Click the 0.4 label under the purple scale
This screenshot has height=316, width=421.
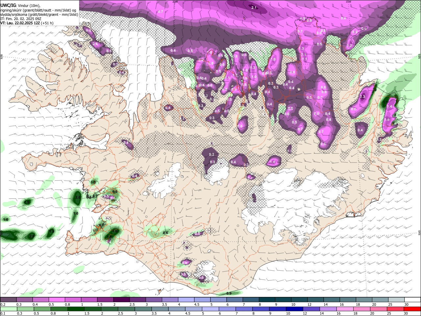35,304
